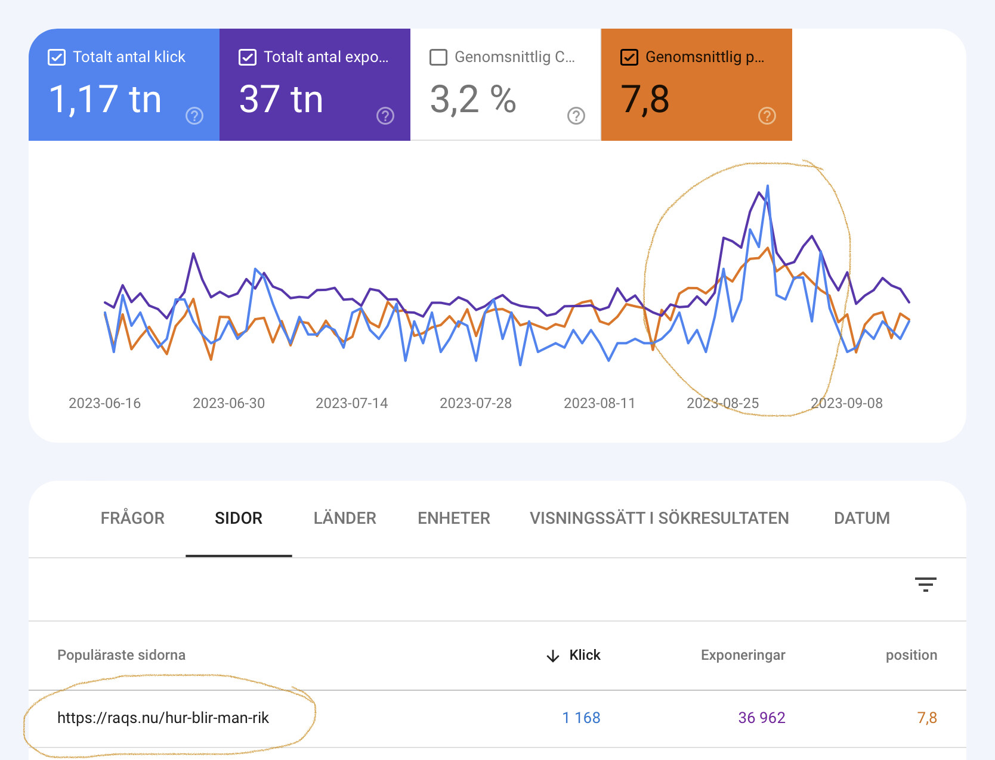This screenshot has width=995, height=760.
Task: Click help icon on orange position card
Action: click(767, 116)
